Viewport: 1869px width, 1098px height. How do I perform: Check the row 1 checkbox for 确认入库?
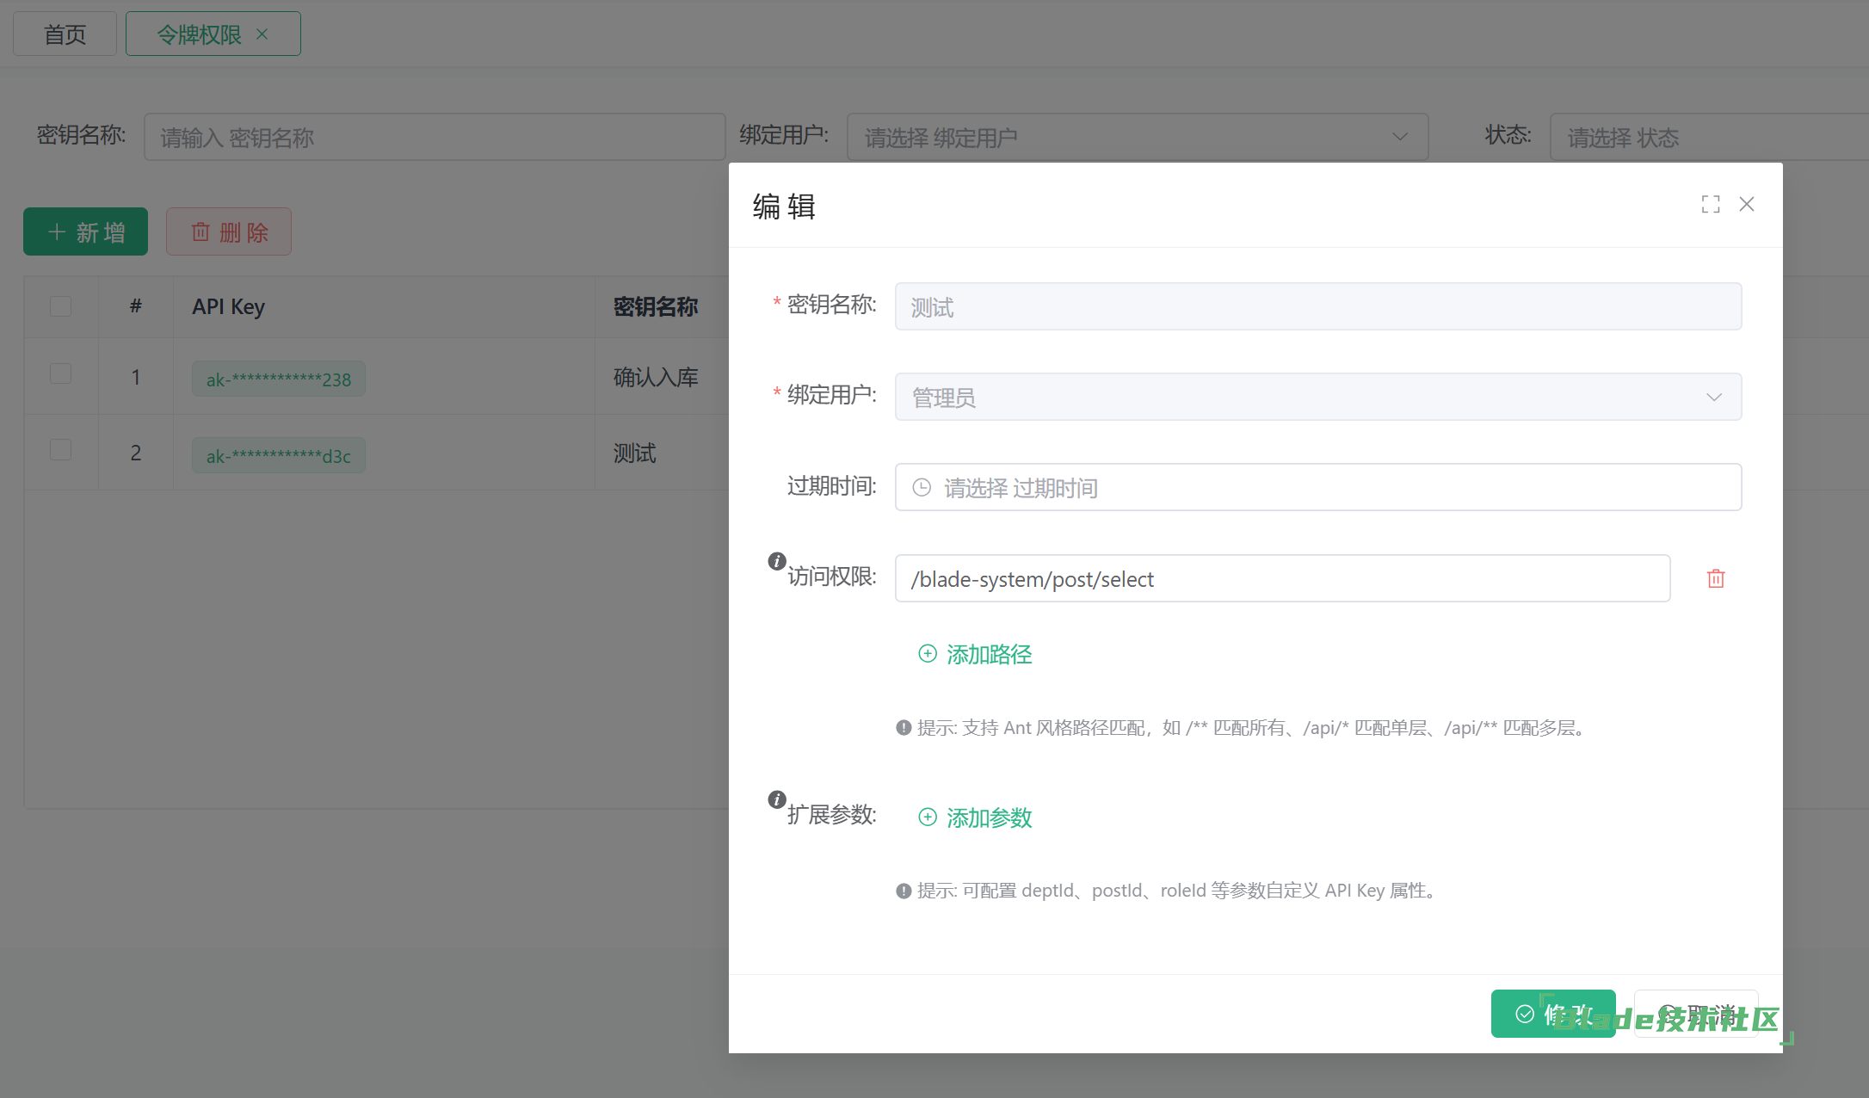click(x=60, y=373)
